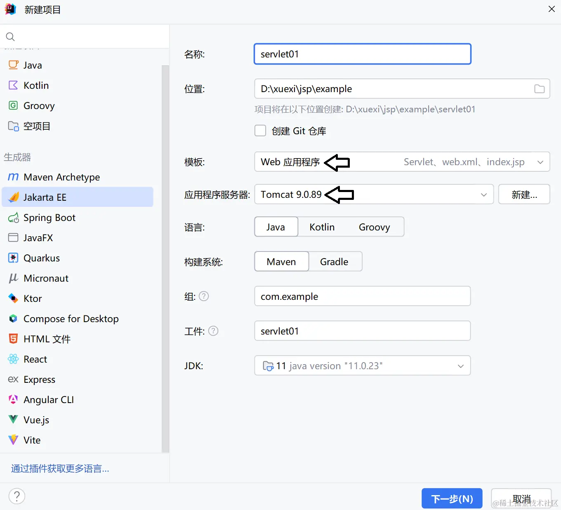Click the 下一步(N) button

click(452, 498)
